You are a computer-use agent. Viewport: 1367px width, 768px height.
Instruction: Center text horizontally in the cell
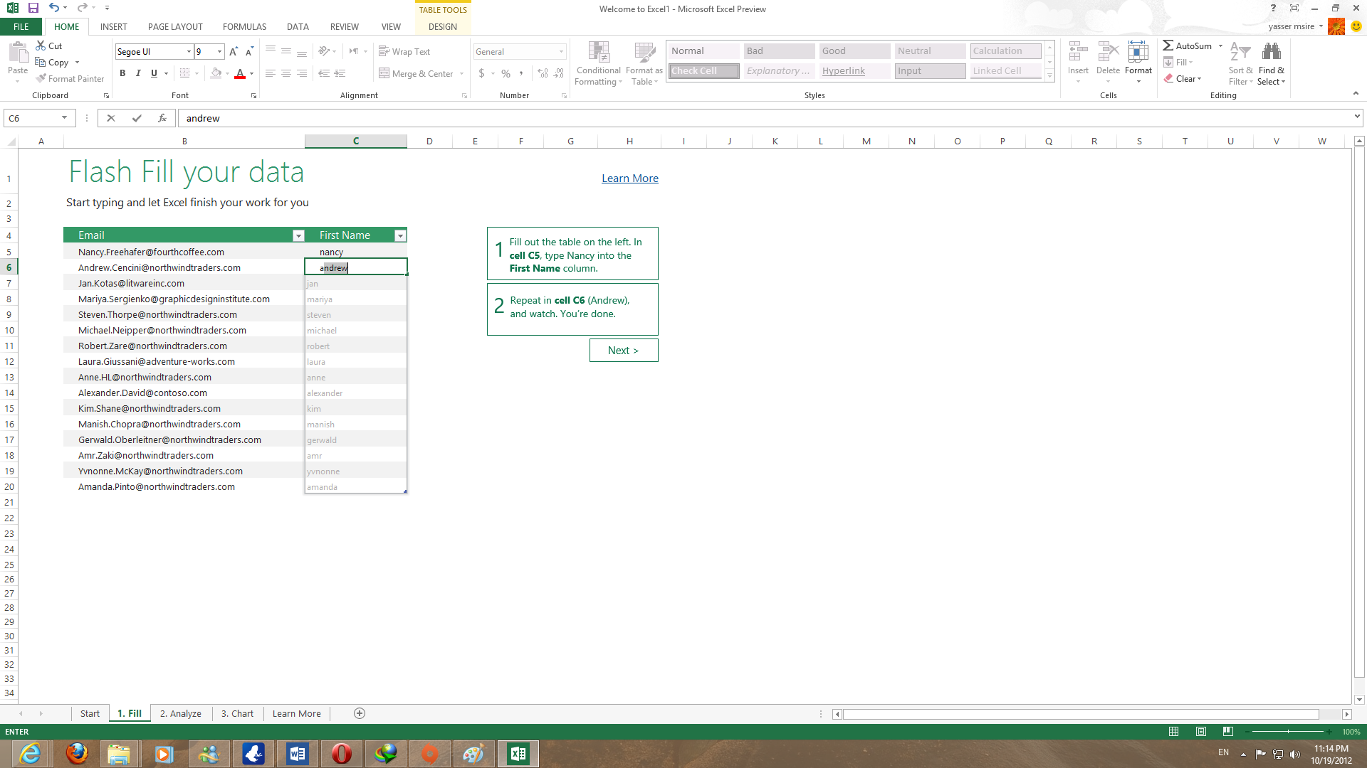click(x=286, y=73)
